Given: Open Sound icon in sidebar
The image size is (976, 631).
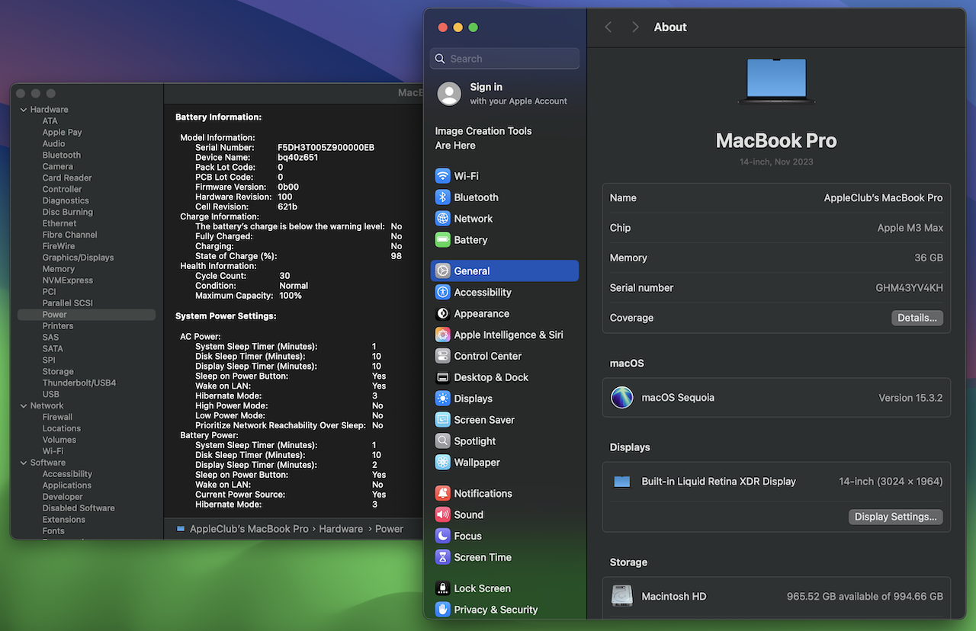Looking at the screenshot, I should 442,514.
